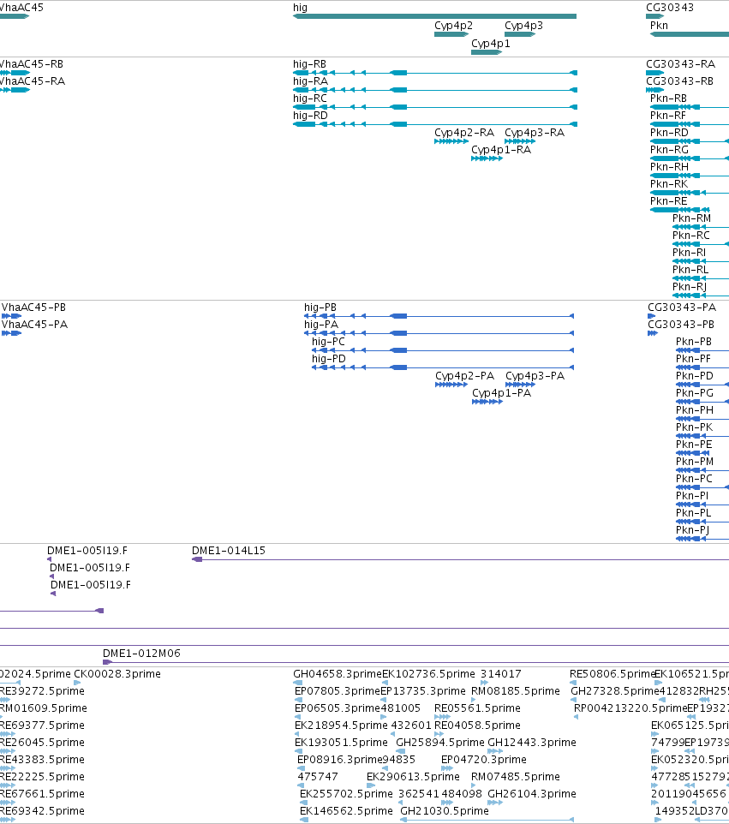Screen dimensions: 729x824
Task: Select Pkn-RG transcript
Action: coord(690,158)
